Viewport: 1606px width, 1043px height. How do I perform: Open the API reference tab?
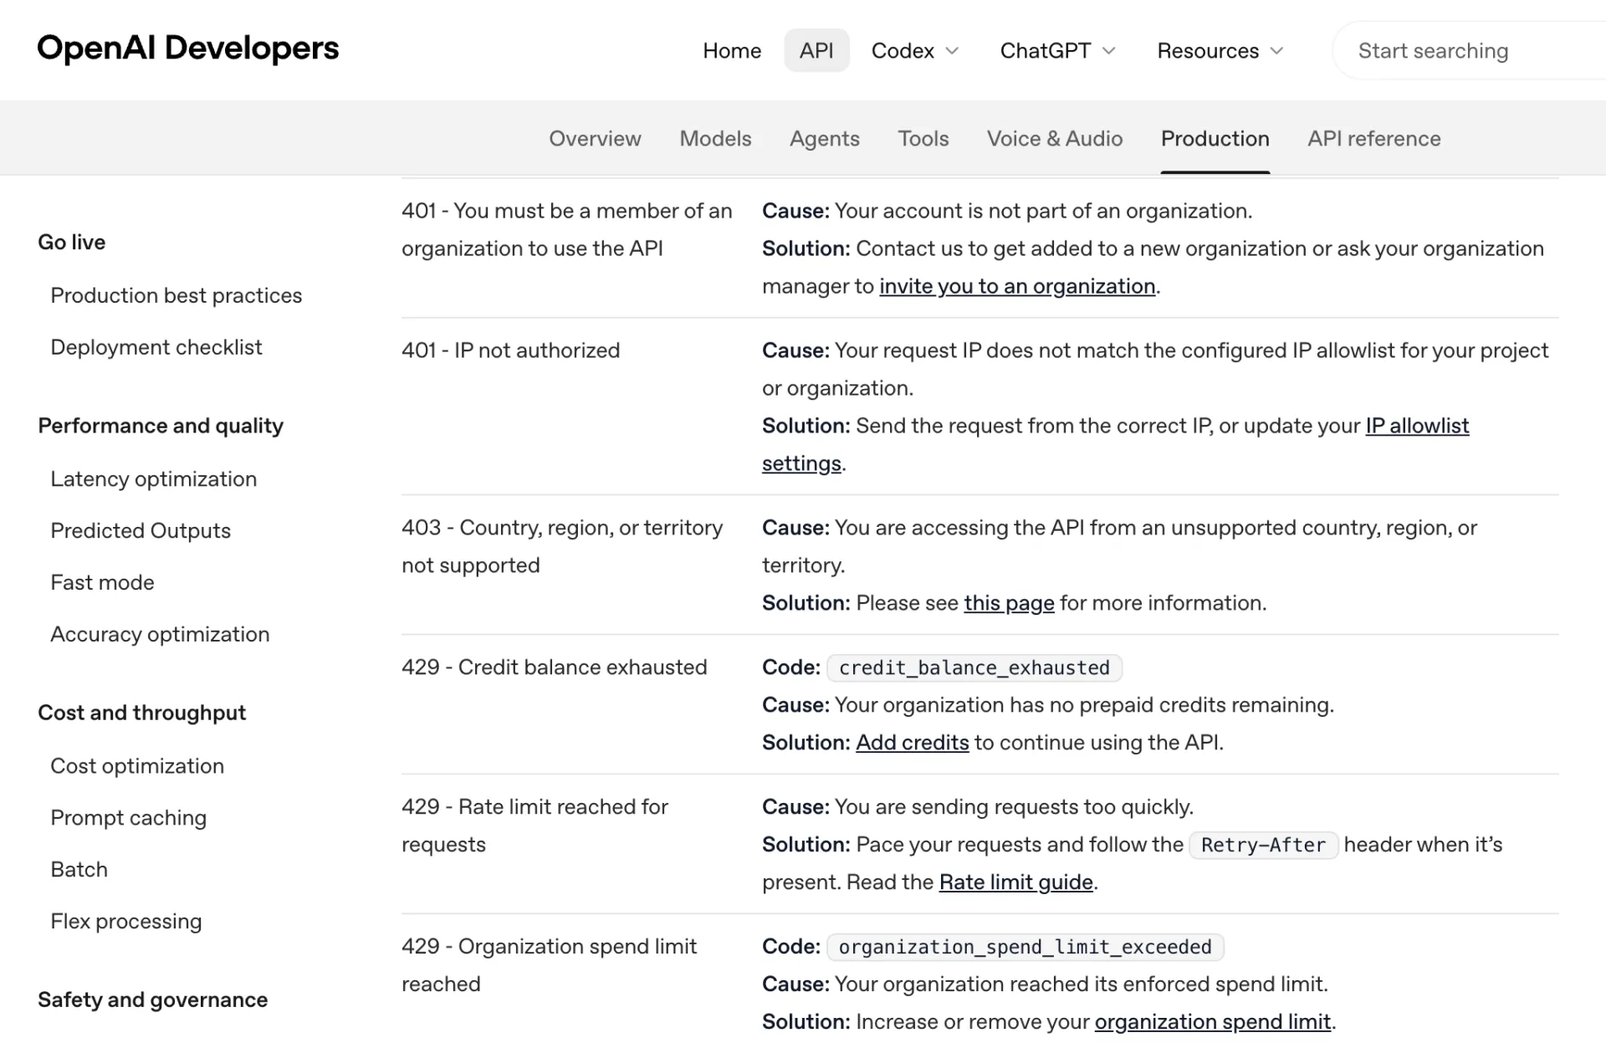[x=1374, y=139]
